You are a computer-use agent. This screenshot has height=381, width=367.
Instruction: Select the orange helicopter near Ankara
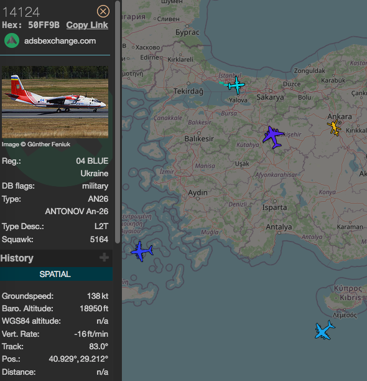point(334,128)
